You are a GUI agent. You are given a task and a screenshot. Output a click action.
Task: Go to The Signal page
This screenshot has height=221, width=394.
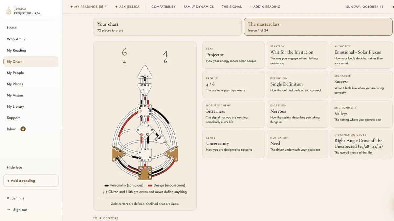click(x=232, y=7)
